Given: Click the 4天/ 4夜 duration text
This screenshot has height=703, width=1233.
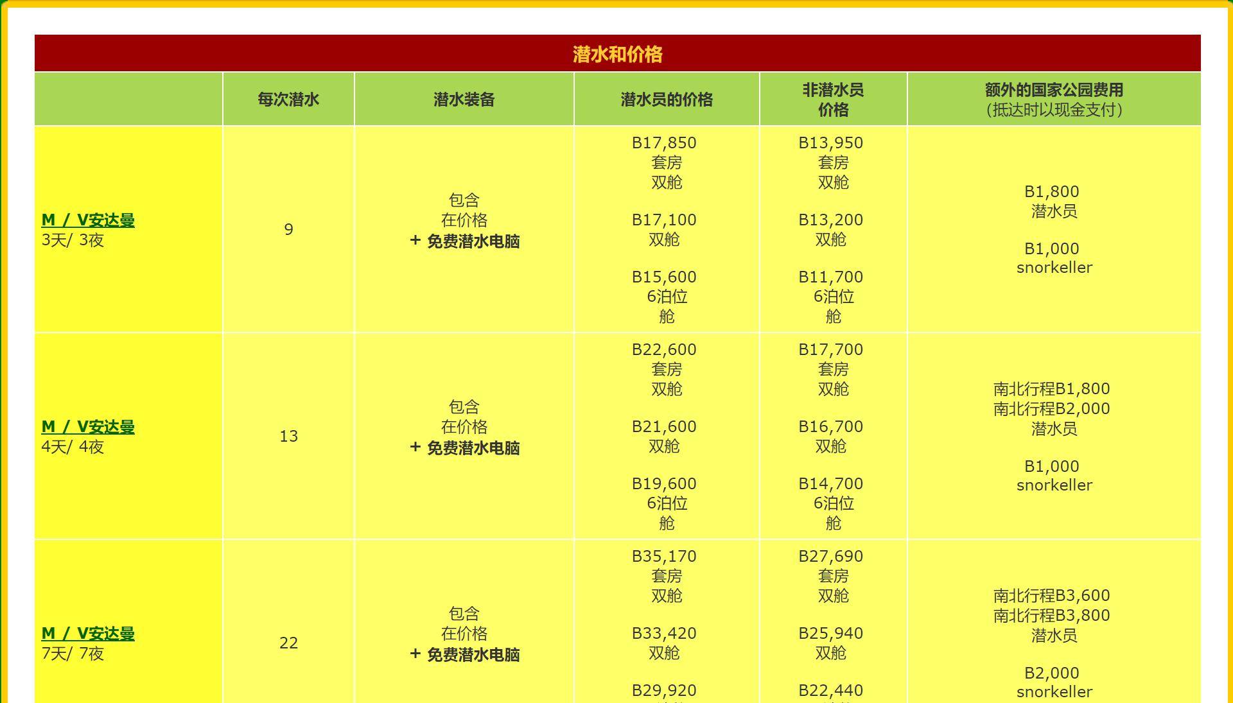Looking at the screenshot, I should [x=73, y=447].
